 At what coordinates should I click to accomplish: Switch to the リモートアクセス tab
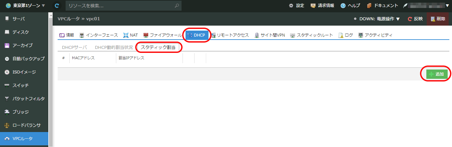tap(230, 35)
